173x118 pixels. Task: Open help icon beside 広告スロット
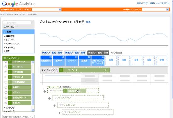tap(6, 77)
